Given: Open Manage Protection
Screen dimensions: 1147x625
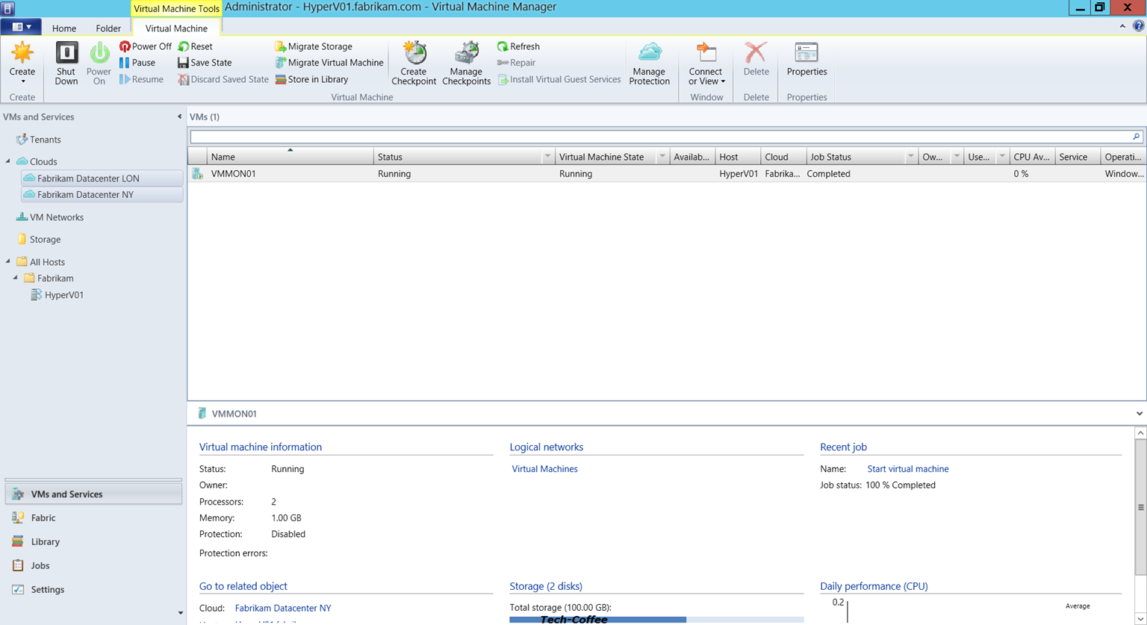Looking at the screenshot, I should pyautogui.click(x=650, y=63).
